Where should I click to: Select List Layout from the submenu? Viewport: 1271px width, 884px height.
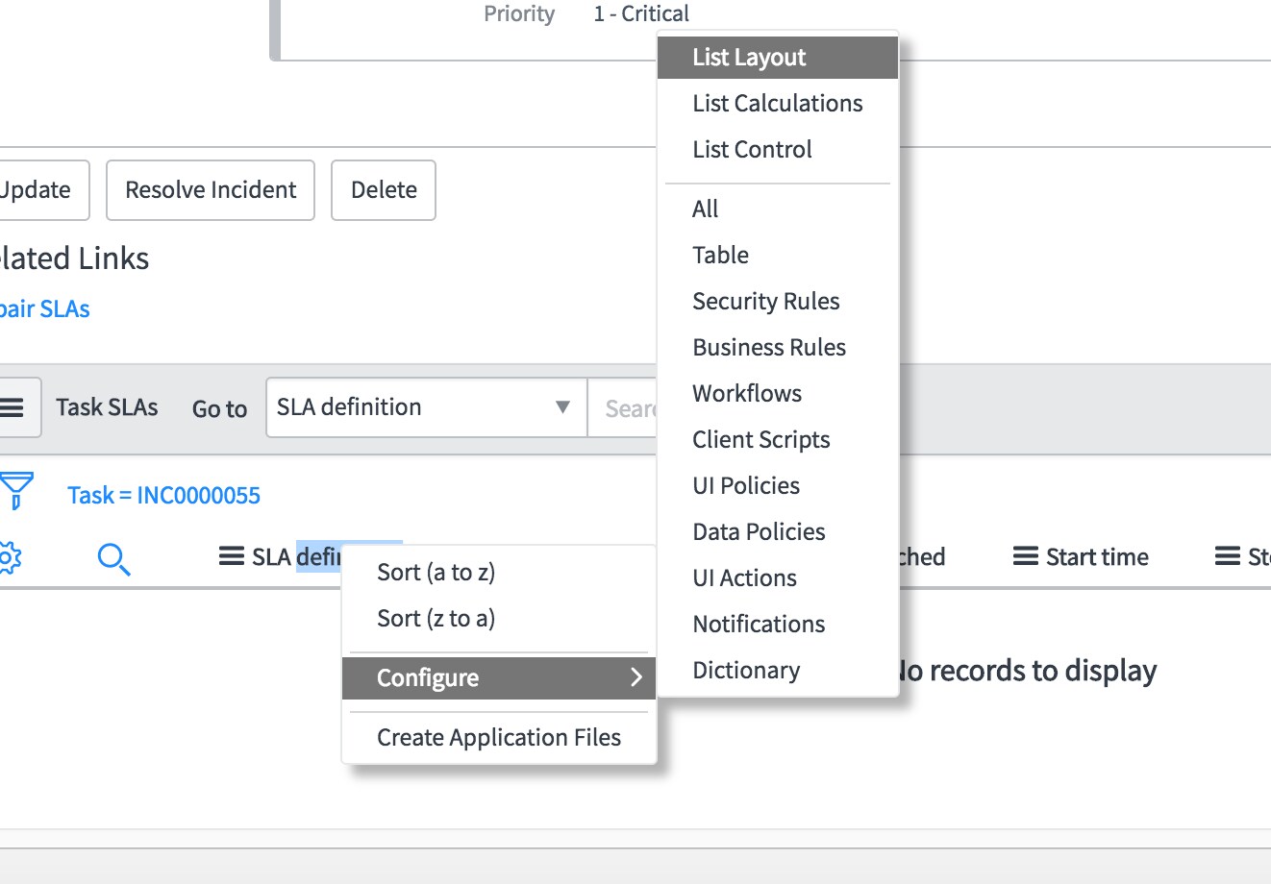778,58
